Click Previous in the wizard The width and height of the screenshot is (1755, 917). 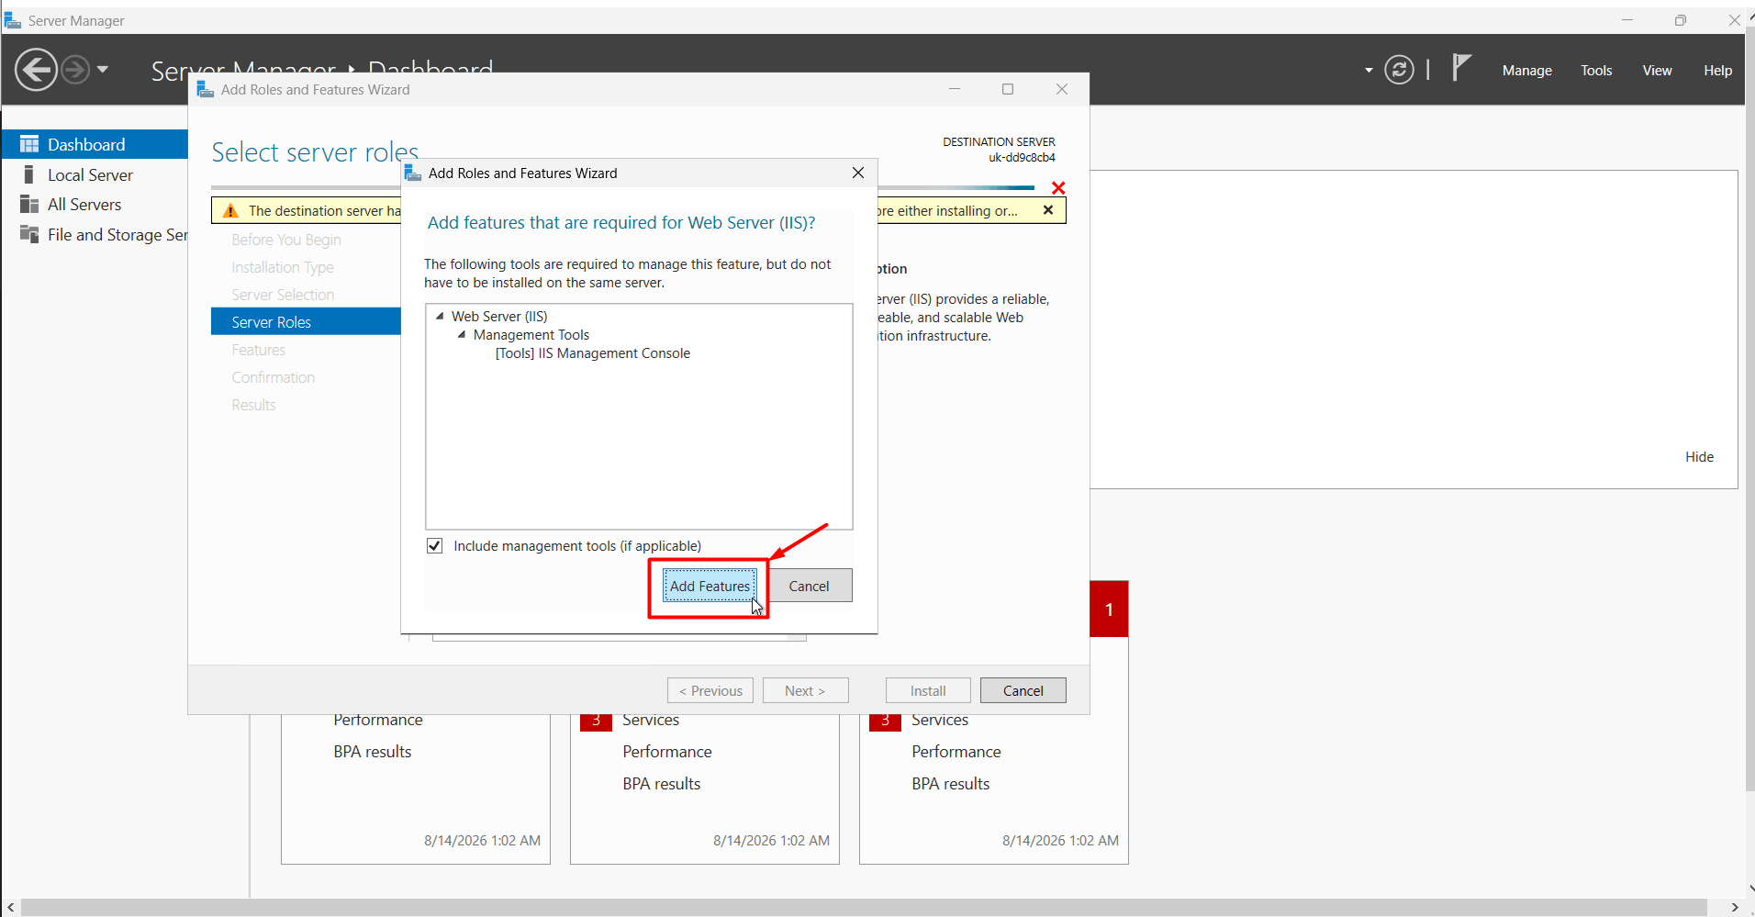710,690
